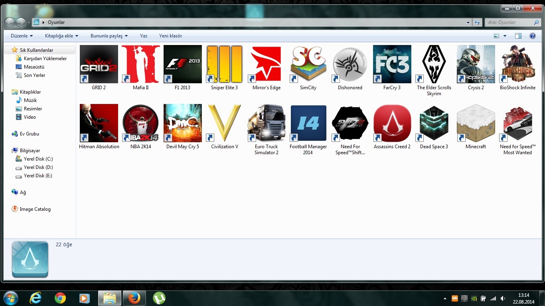Open the Resimler library
545x306 pixels.
click(33, 109)
